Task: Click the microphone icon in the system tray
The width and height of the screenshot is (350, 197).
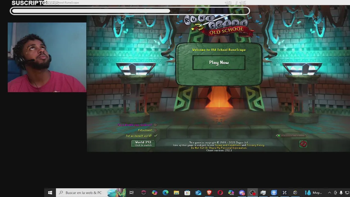Action: [341, 193]
